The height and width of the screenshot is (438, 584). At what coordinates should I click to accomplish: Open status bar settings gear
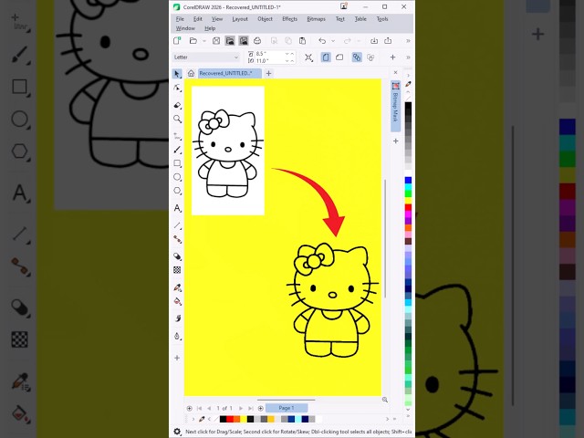coord(177,432)
